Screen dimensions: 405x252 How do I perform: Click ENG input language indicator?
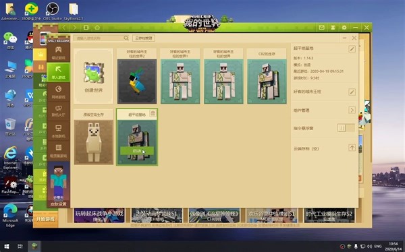377,247
